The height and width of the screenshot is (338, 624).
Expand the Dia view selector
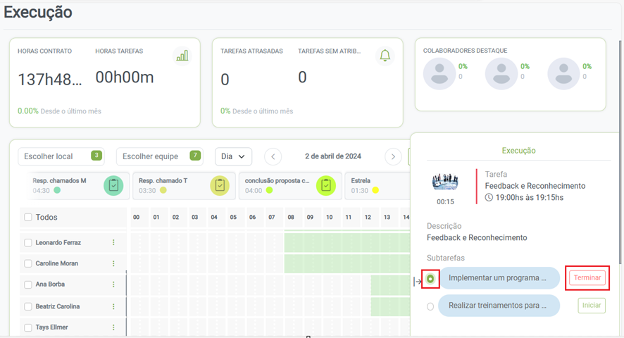pos(233,156)
